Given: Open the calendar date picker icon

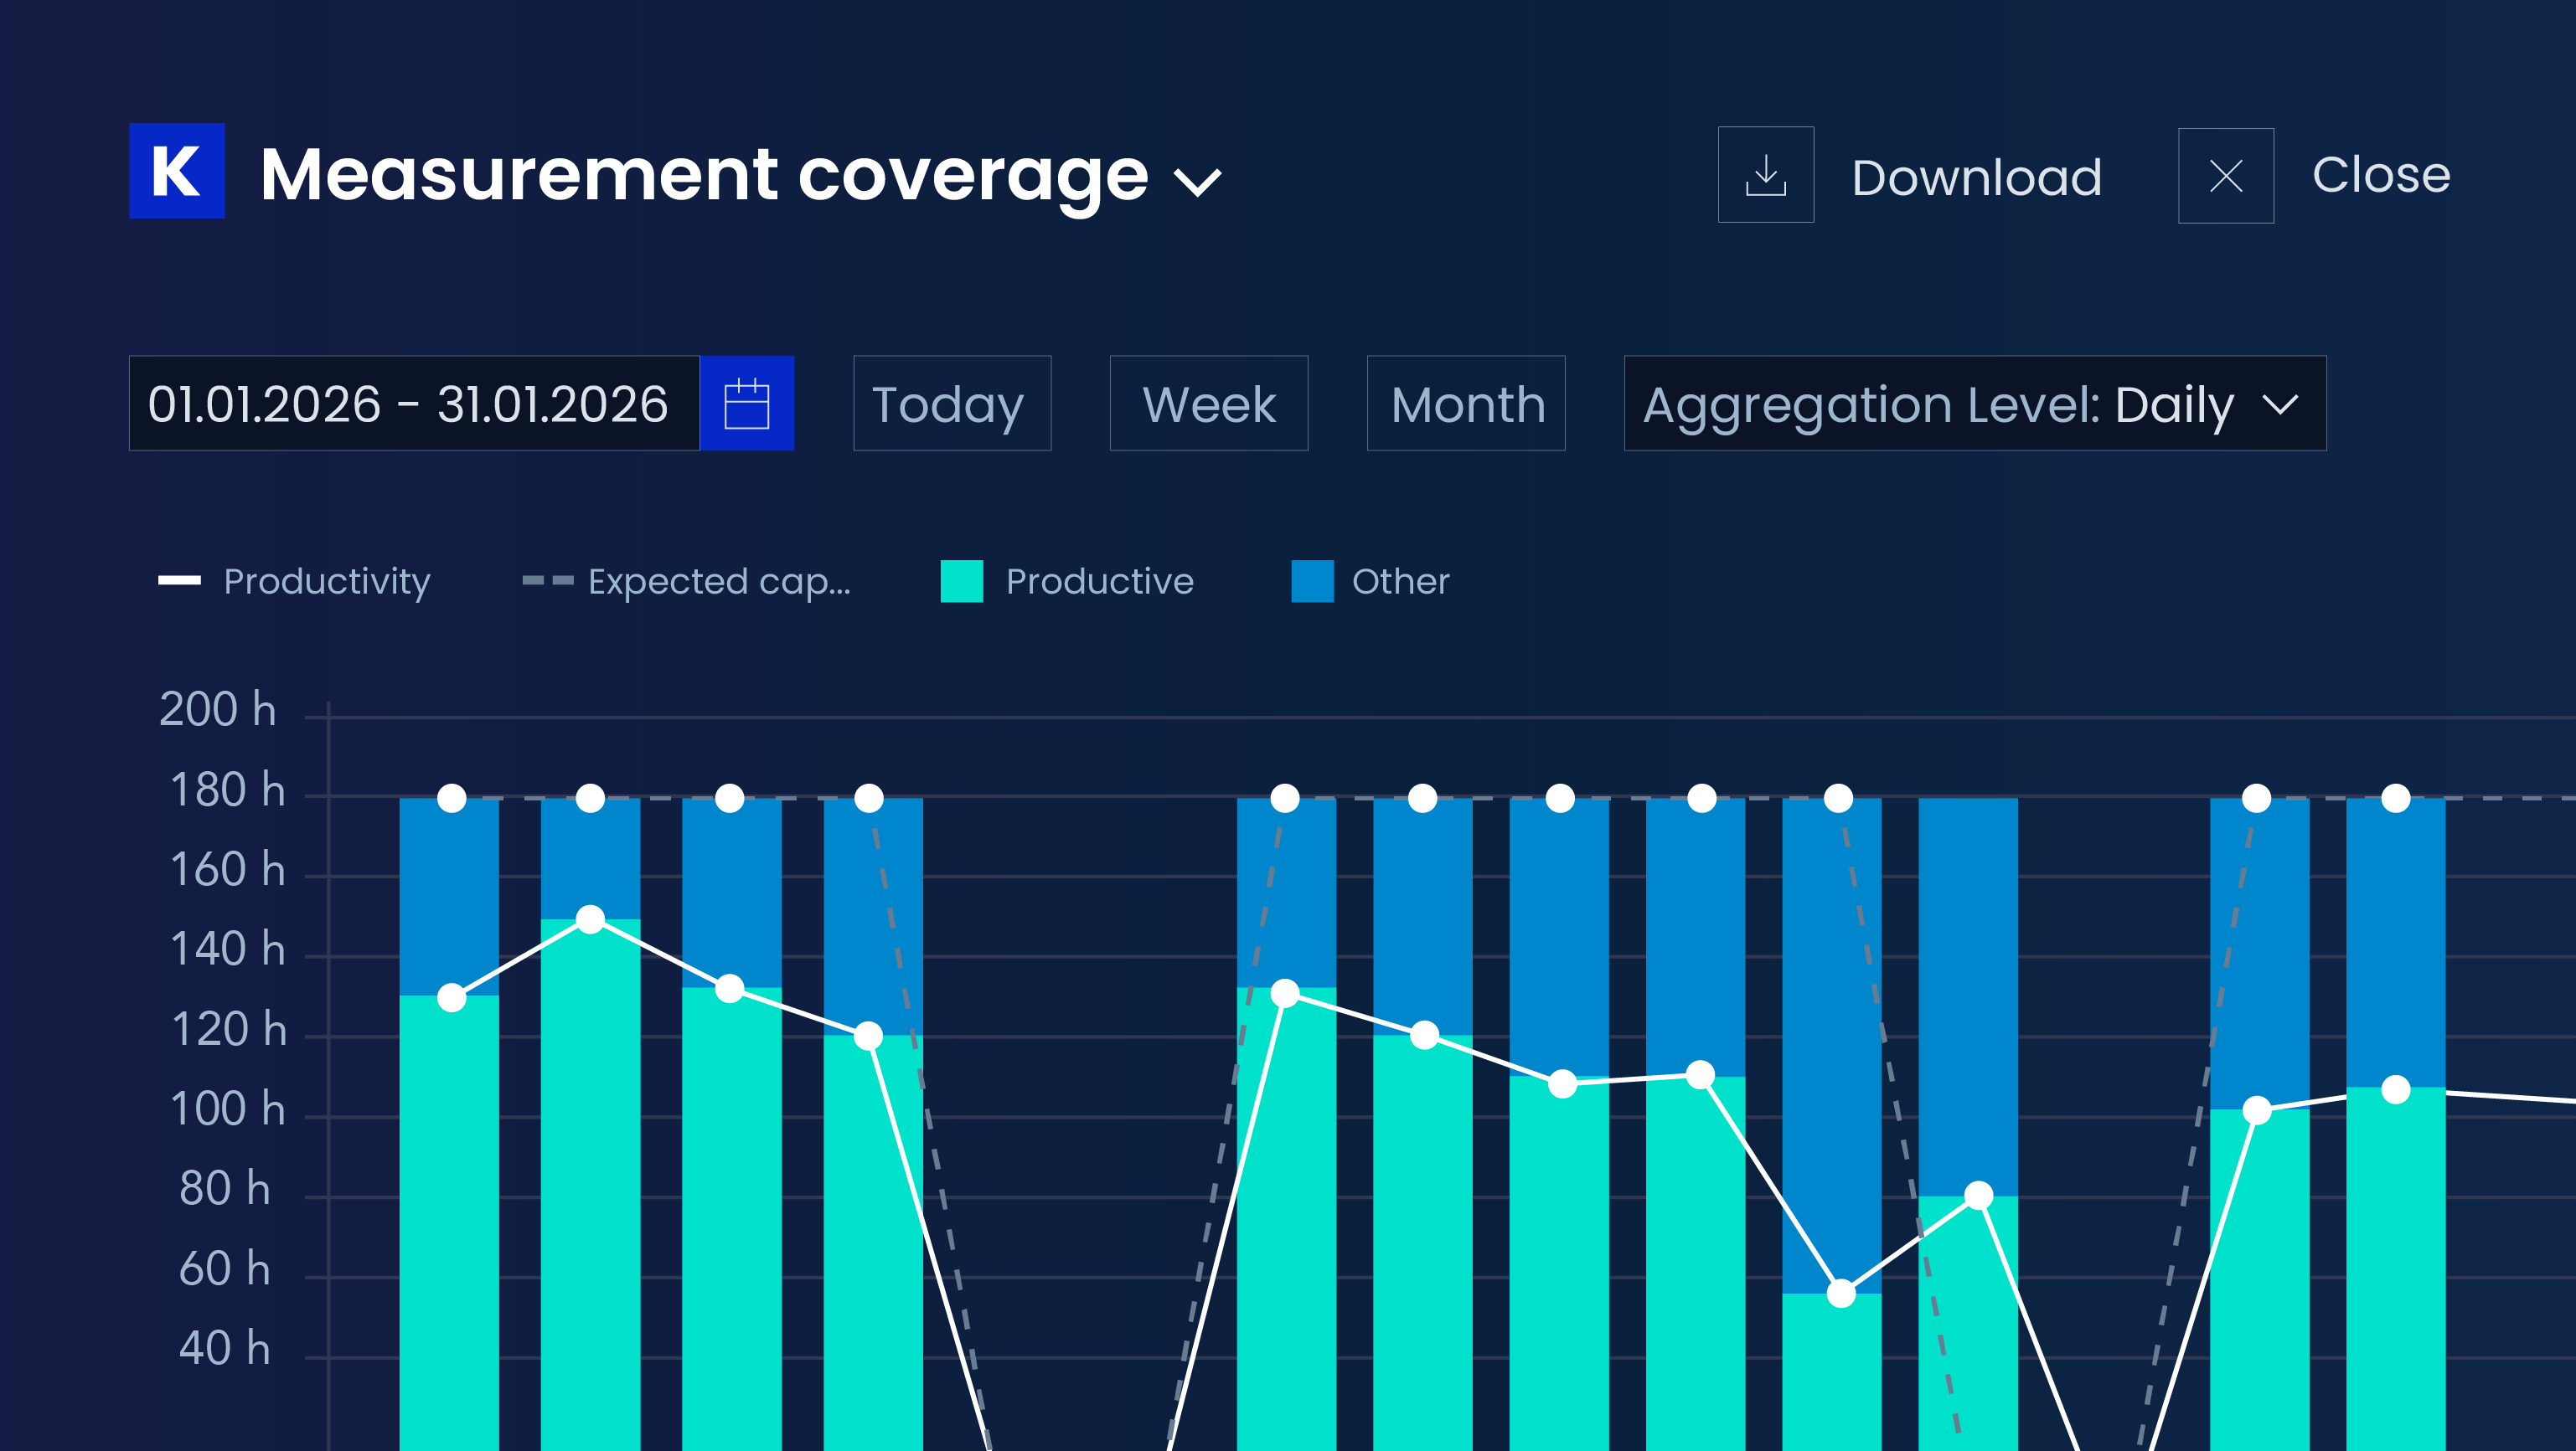Looking at the screenshot, I should (747, 404).
